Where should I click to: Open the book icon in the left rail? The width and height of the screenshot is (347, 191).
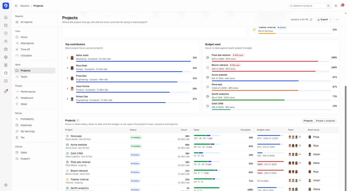click(6, 81)
